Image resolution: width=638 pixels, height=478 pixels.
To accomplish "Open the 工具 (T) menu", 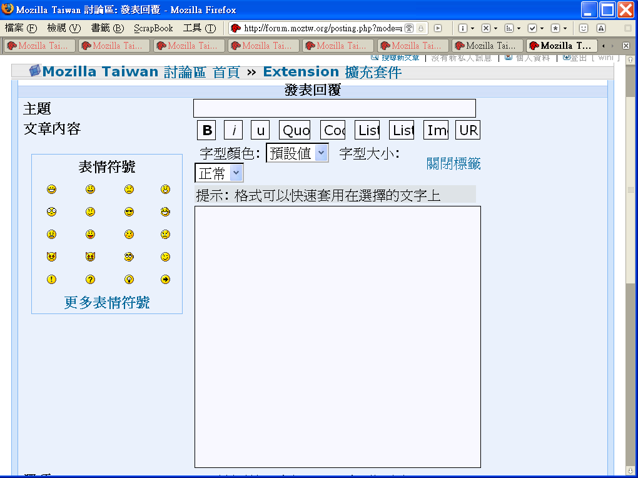I will [x=200, y=28].
